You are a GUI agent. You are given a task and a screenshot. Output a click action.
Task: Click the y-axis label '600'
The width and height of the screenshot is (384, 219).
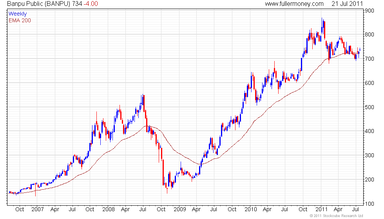tap(369, 83)
